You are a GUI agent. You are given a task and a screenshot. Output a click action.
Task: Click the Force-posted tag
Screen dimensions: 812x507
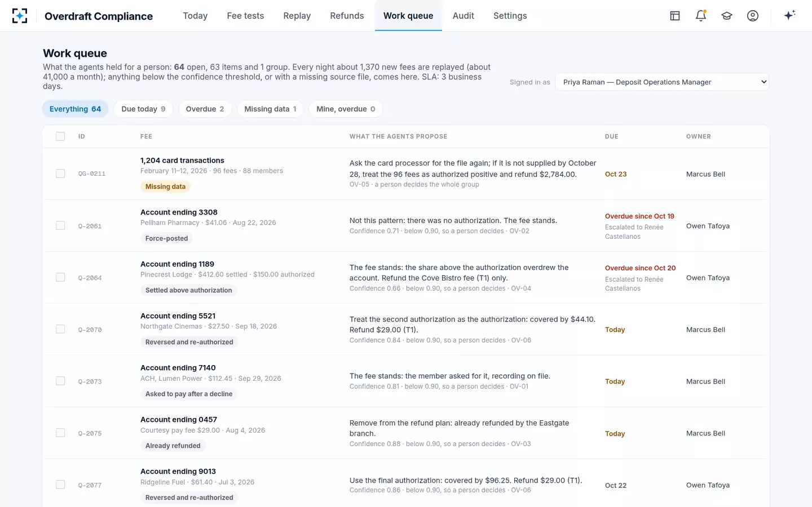166,238
